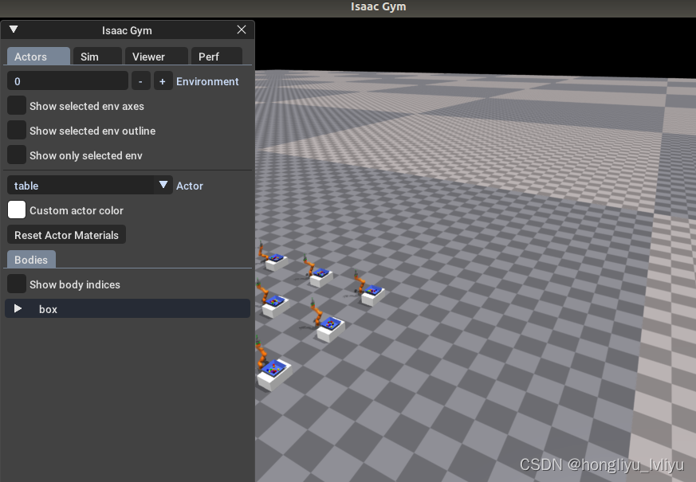Enable Show selected env outline
The width and height of the screenshot is (696, 482).
[x=17, y=131]
